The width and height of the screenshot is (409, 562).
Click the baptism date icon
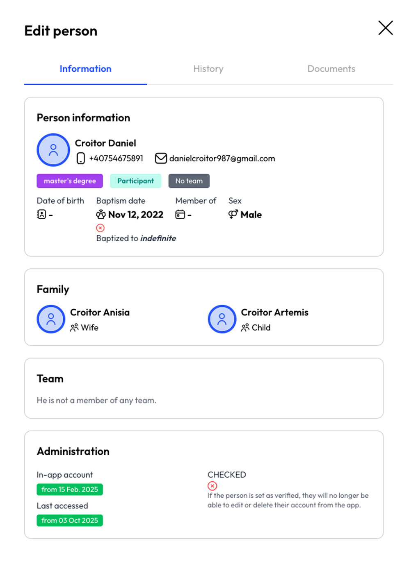pyautogui.click(x=101, y=214)
